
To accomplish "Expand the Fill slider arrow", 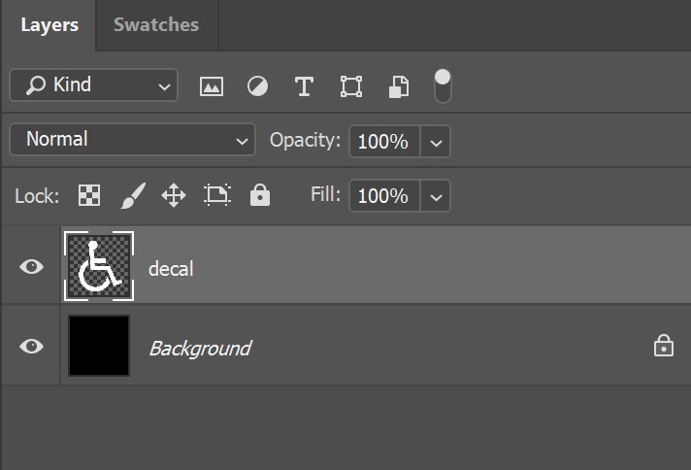I will click(436, 196).
